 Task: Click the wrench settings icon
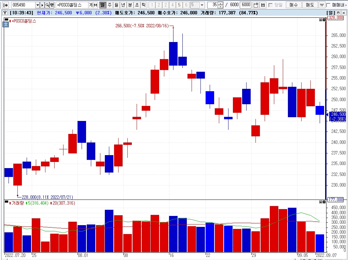pos(5,13)
